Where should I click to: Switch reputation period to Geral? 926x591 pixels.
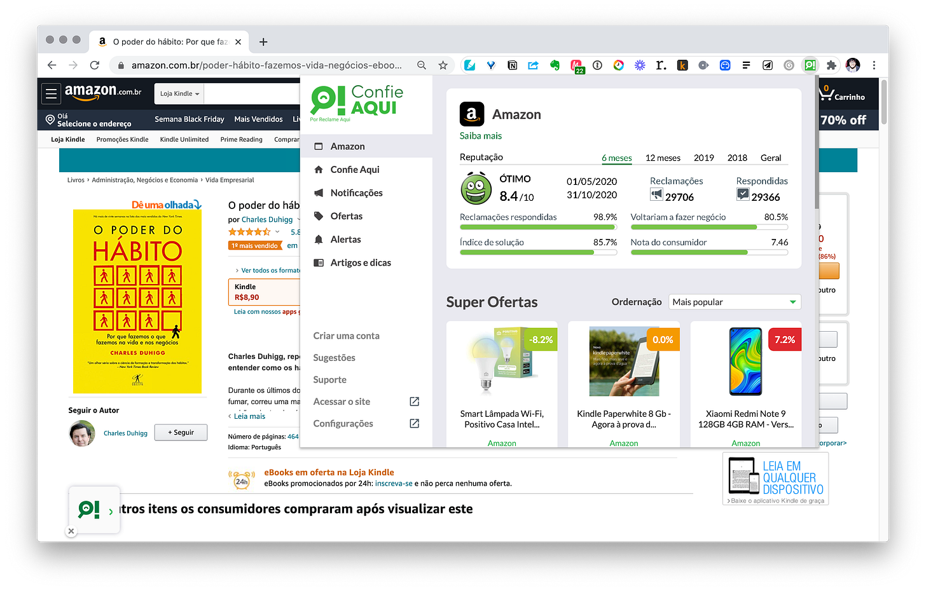pos(771,158)
